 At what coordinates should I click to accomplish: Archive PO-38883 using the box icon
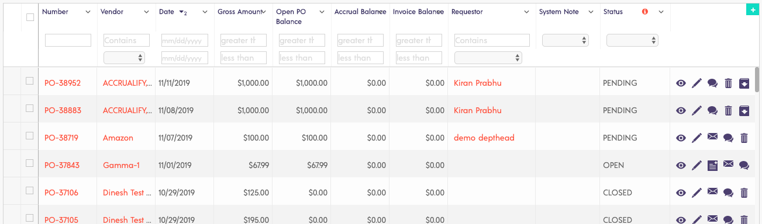(744, 111)
